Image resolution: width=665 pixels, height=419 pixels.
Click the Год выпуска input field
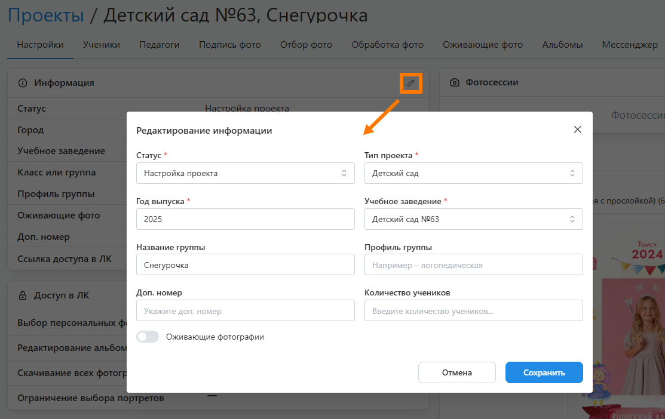tap(245, 219)
